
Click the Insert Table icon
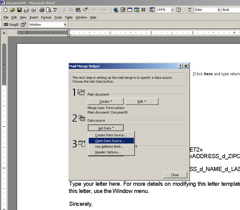130,10
